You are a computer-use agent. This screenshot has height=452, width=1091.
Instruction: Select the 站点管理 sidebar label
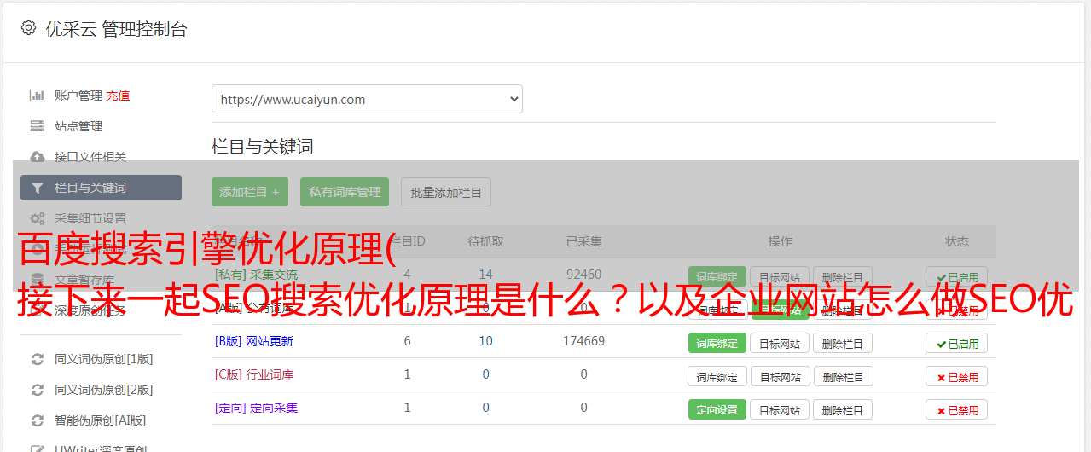coord(78,126)
